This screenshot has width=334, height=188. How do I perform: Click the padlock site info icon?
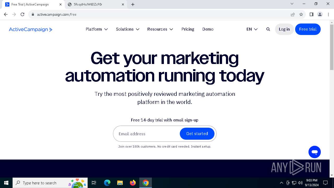click(x=33, y=14)
